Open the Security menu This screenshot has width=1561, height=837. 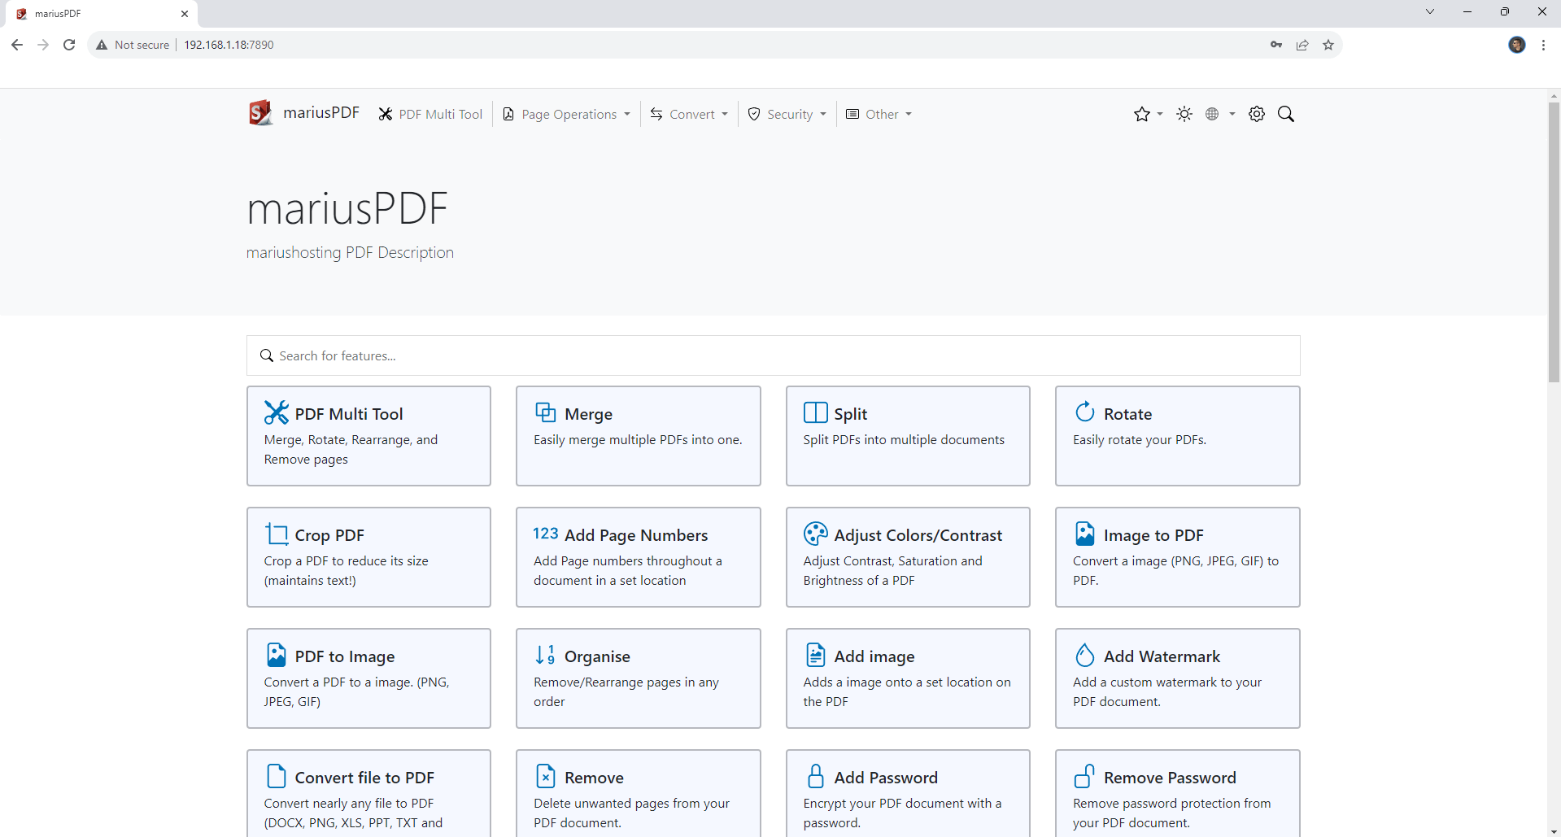pyautogui.click(x=786, y=114)
